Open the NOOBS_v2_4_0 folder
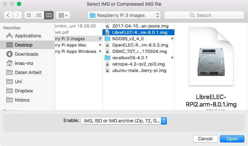248x146 pixels. point(138,39)
